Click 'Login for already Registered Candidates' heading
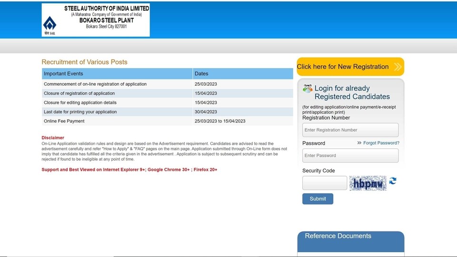 coord(352,92)
